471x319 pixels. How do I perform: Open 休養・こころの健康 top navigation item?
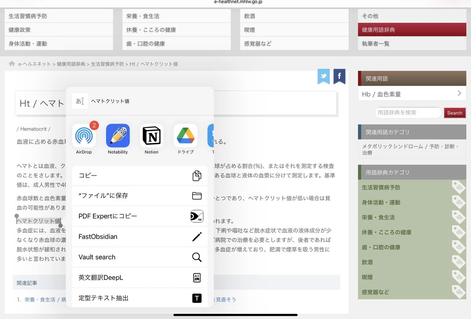point(177,30)
